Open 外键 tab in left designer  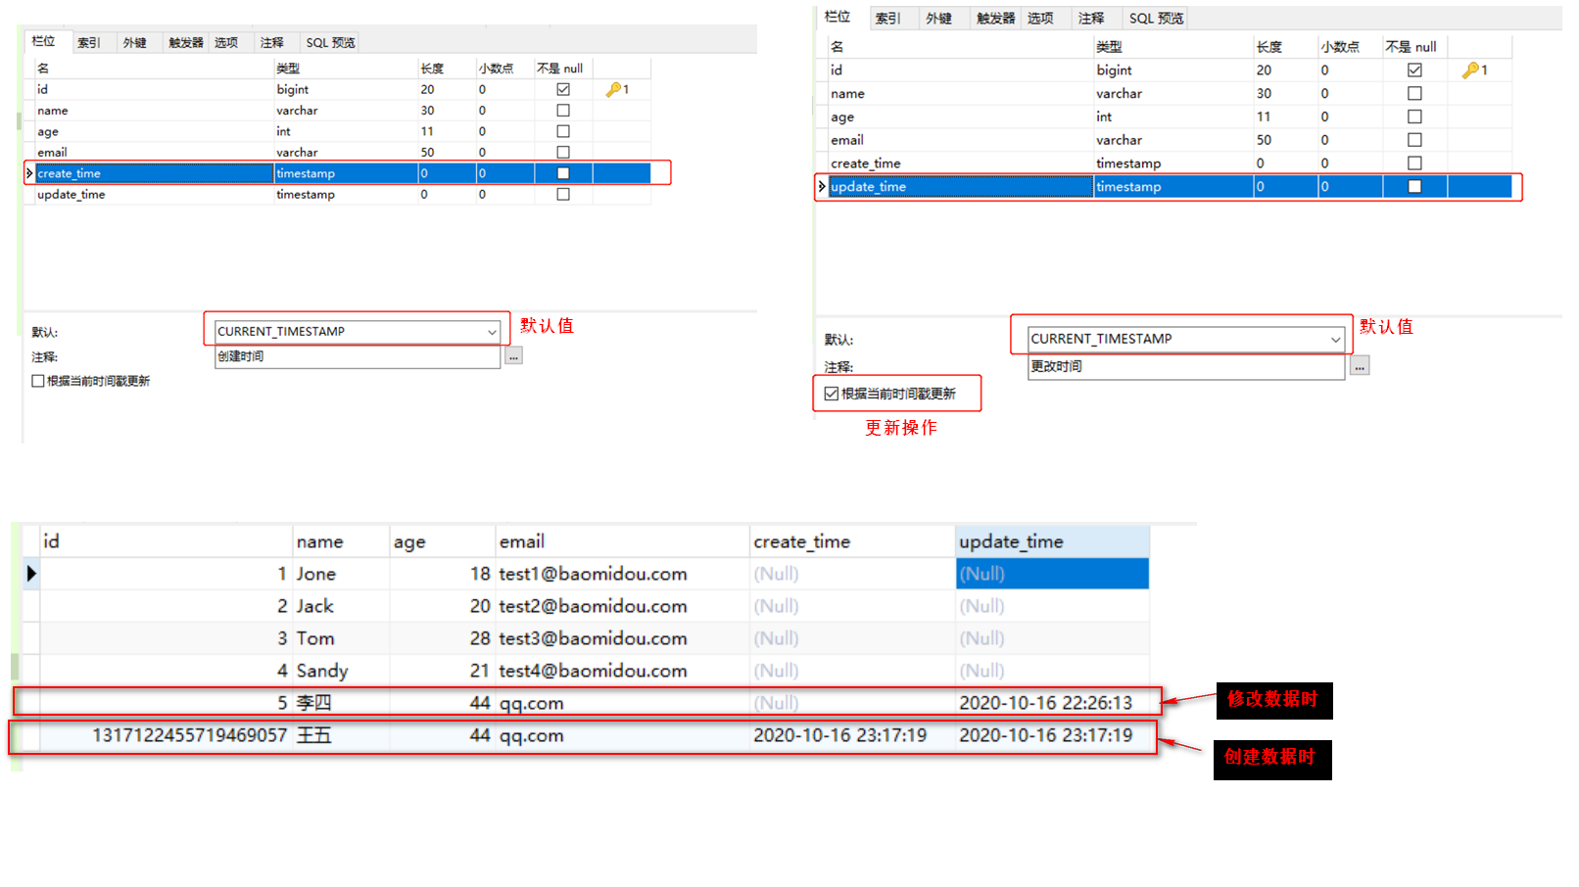click(135, 42)
